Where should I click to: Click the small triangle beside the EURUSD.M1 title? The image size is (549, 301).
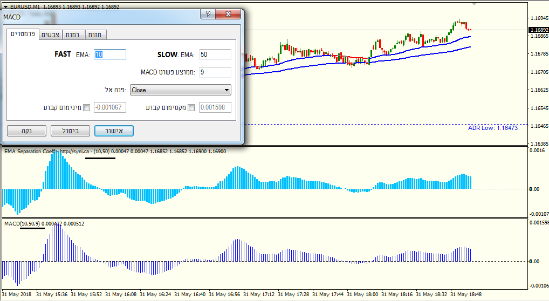point(5,6)
